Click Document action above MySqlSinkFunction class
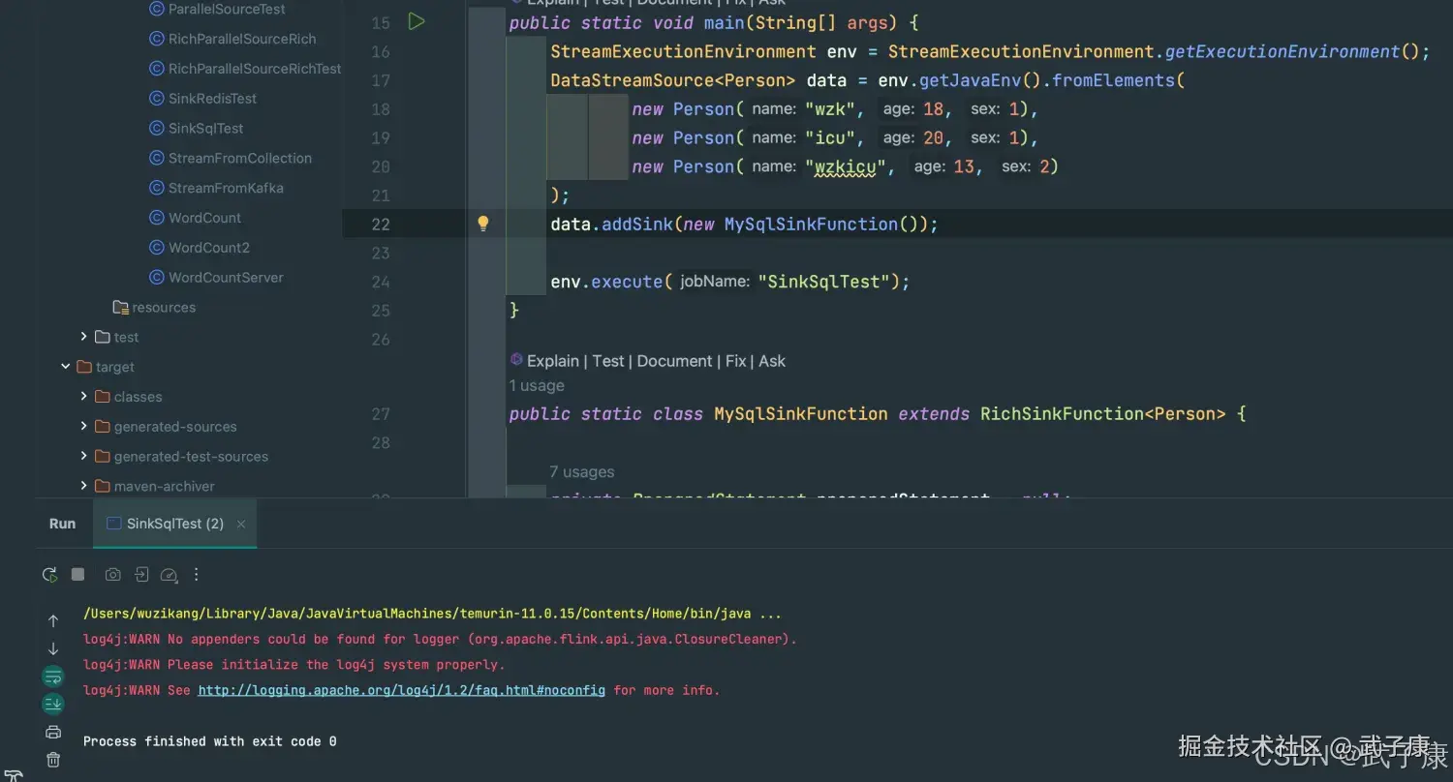Screen dimensions: 1453x782 pyautogui.click(x=675, y=361)
